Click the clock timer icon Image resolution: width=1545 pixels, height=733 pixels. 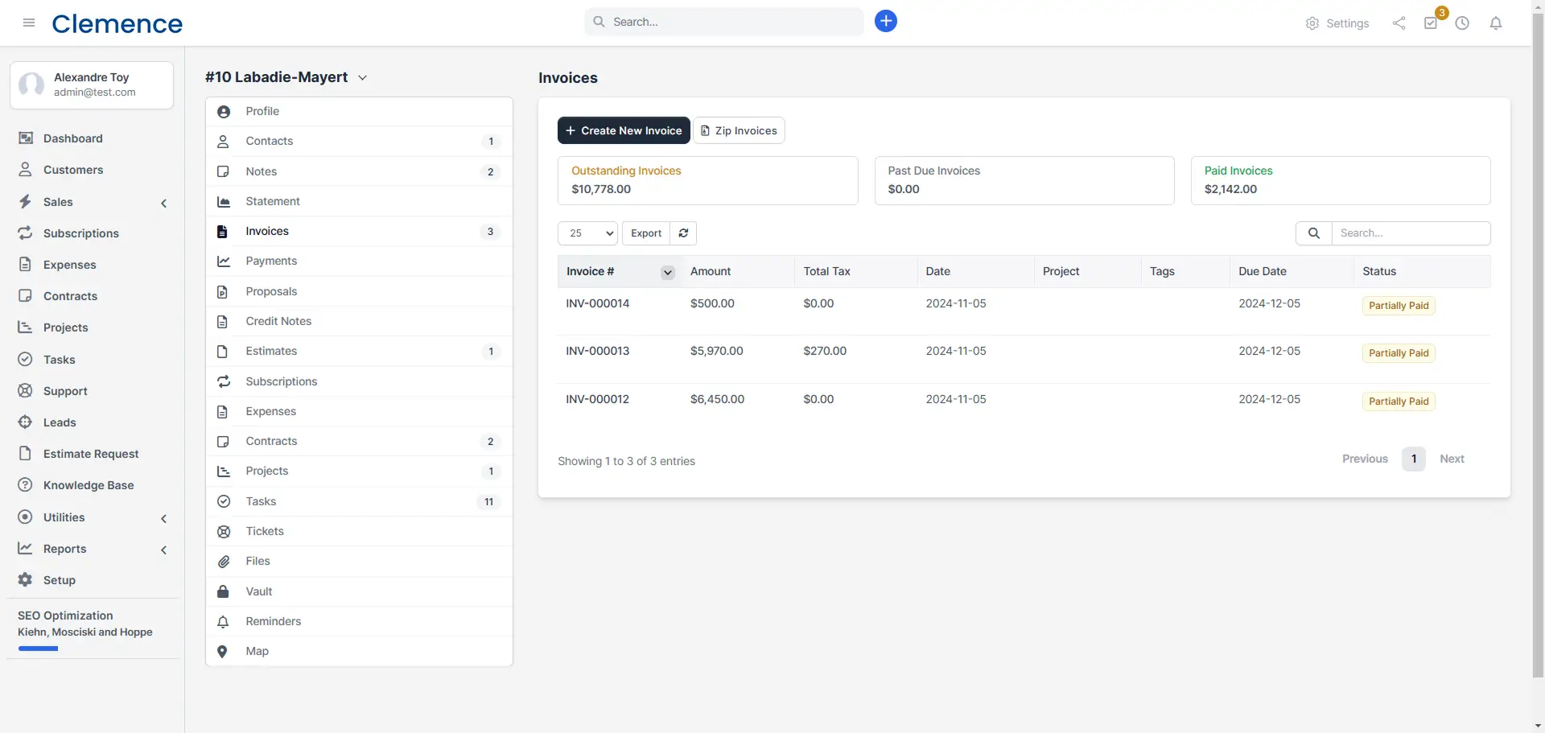point(1462,23)
